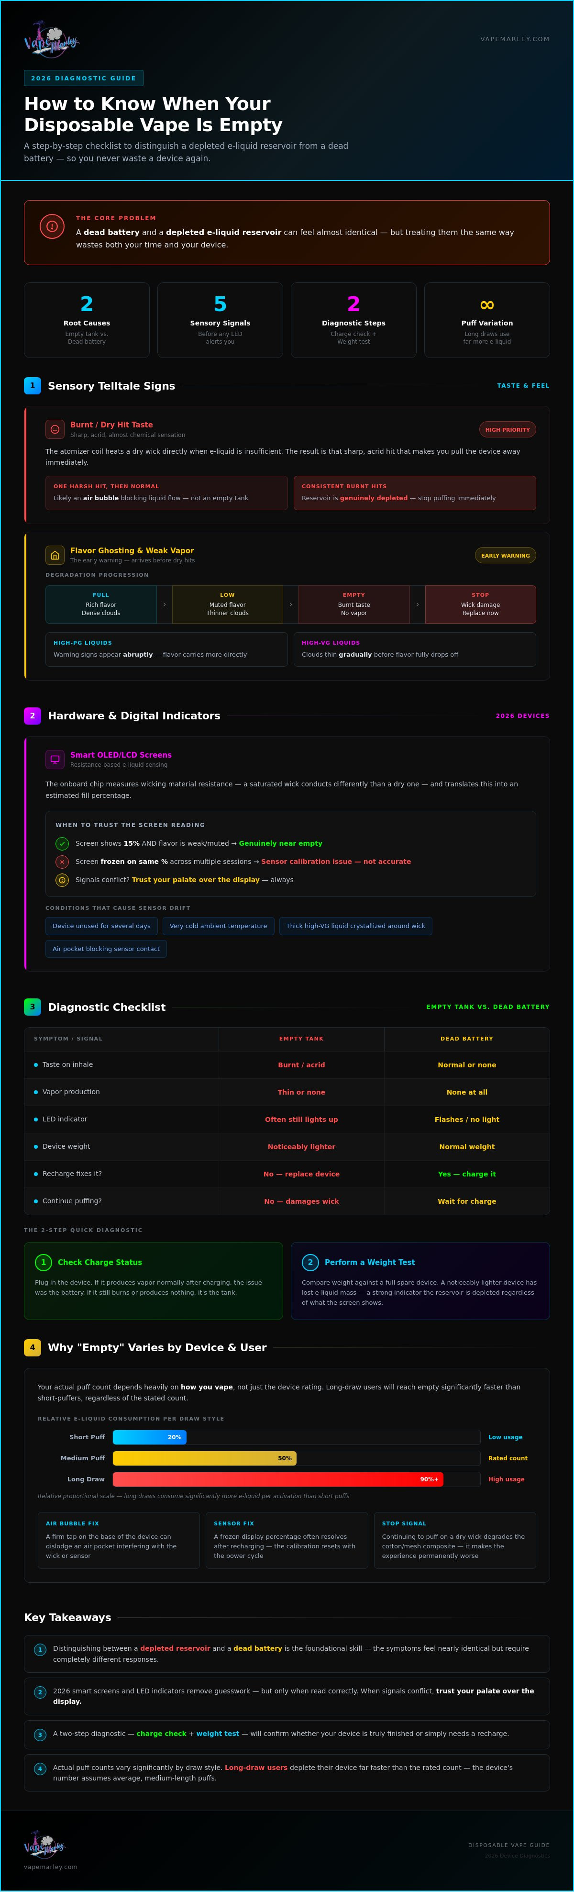Screen dimensions: 574x1892
Task: Click the number 2 badge of Hardware & Digital Indicators
Action: coord(33,716)
